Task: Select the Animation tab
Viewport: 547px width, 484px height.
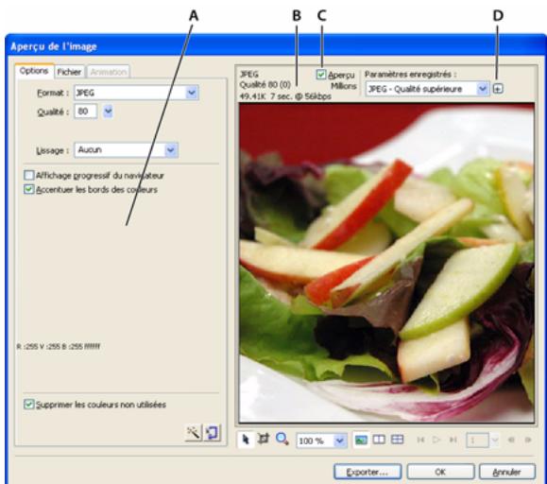Action: pos(108,72)
